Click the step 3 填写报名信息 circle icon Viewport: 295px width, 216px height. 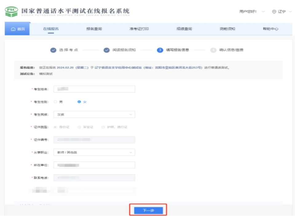pos(160,50)
